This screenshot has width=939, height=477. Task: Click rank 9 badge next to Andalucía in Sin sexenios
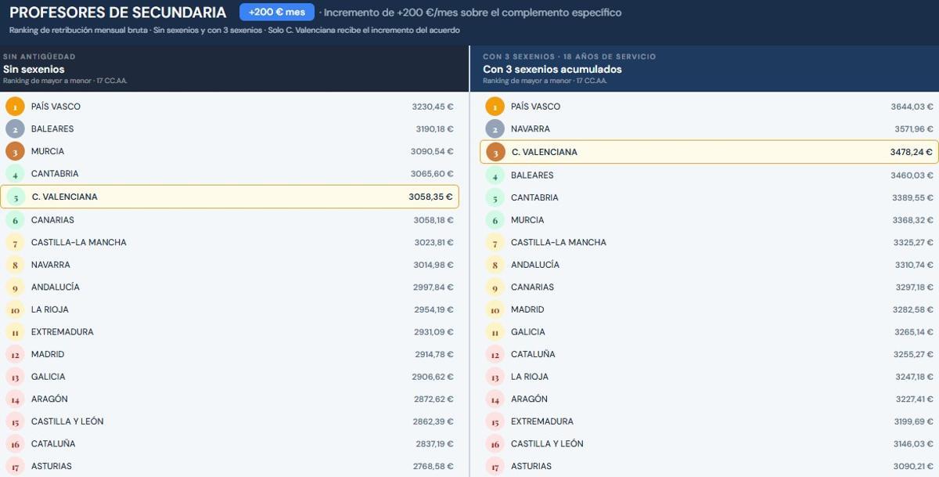click(15, 287)
